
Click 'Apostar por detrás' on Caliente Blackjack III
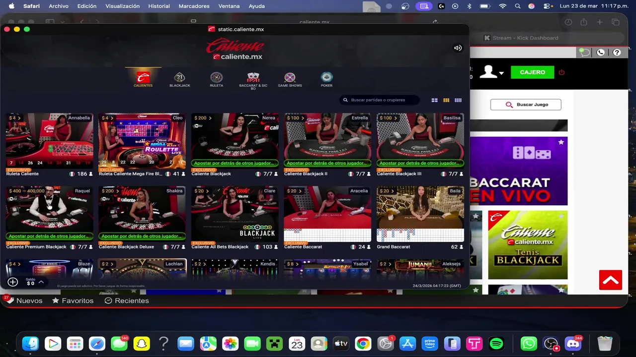click(x=420, y=163)
